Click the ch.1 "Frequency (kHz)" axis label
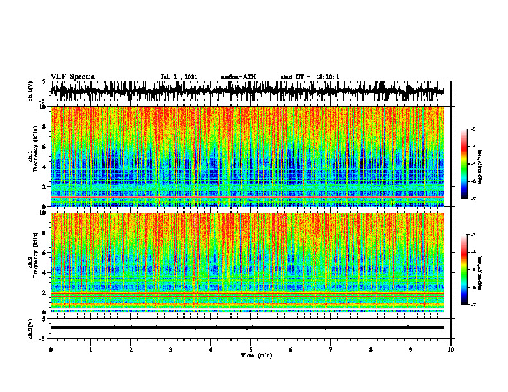Viewport: 508px width, 392px height. pos(35,149)
